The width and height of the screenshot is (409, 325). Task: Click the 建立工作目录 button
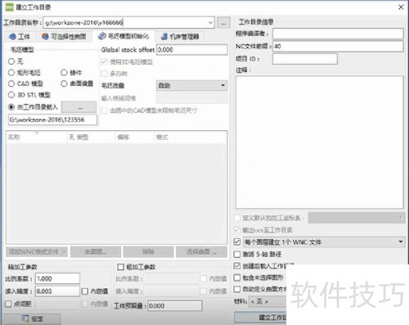tap(260, 318)
